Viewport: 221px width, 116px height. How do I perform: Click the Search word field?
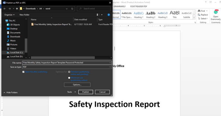coord(94,9)
